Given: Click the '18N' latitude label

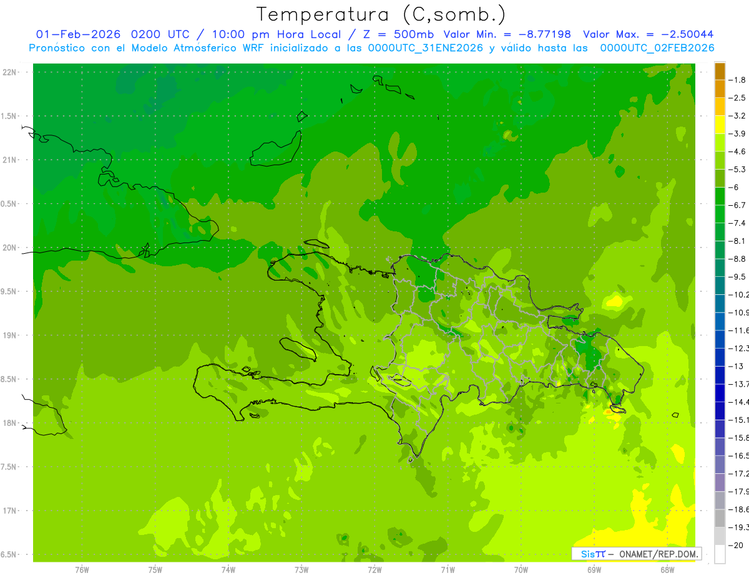Looking at the screenshot, I should click(10, 423).
